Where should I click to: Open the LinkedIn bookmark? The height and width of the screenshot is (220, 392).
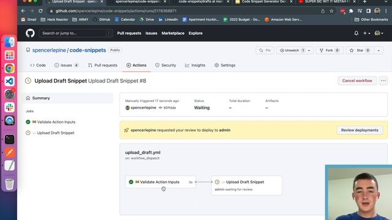[168, 20]
